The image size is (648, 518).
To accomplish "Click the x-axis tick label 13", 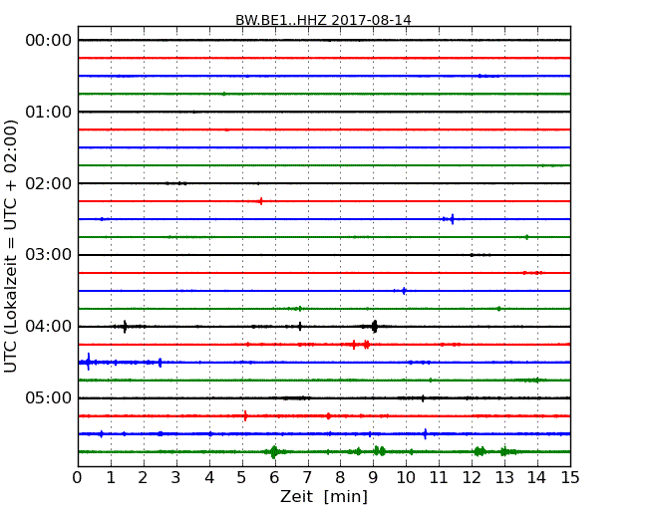I will 504,478.
